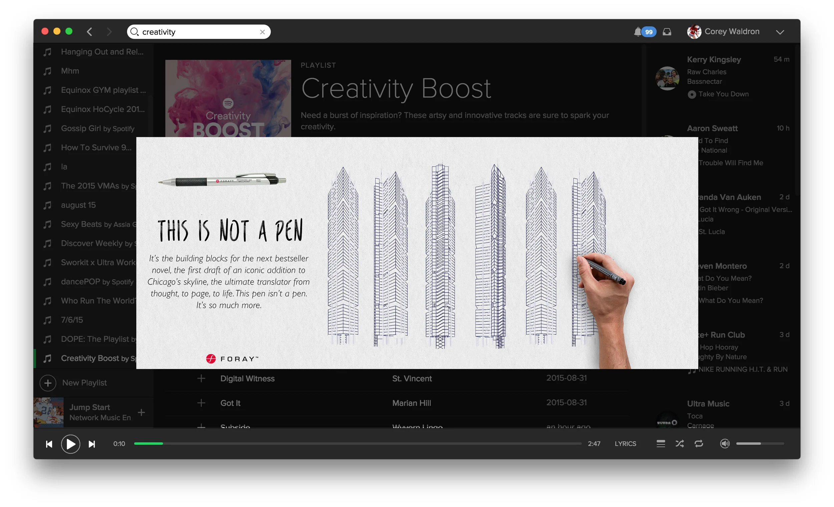This screenshot has width=834, height=507.
Task: Start playback with the Play button
Action: point(70,444)
